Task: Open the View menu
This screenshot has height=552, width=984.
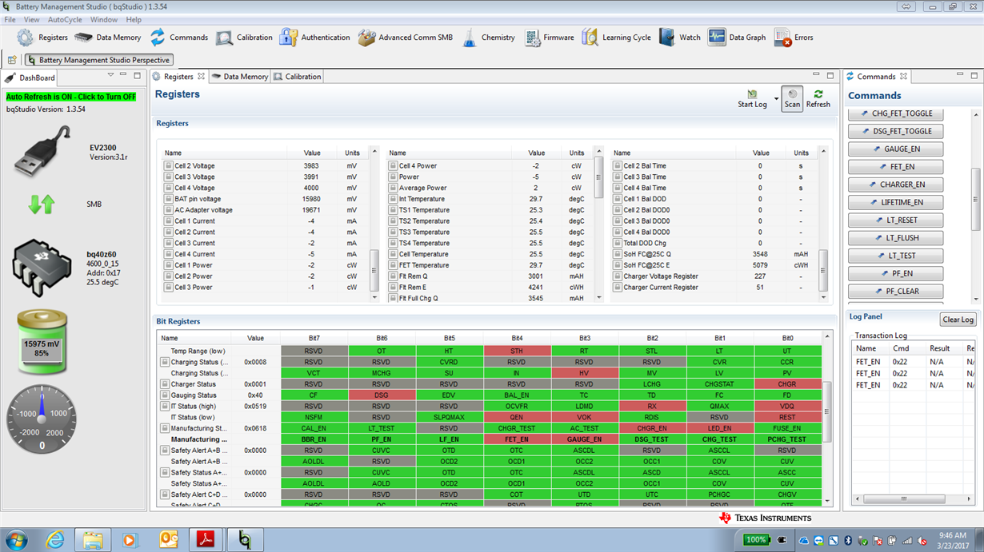Action: (31, 19)
